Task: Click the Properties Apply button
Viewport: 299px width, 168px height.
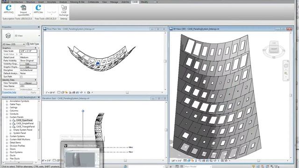Action: click(33, 92)
